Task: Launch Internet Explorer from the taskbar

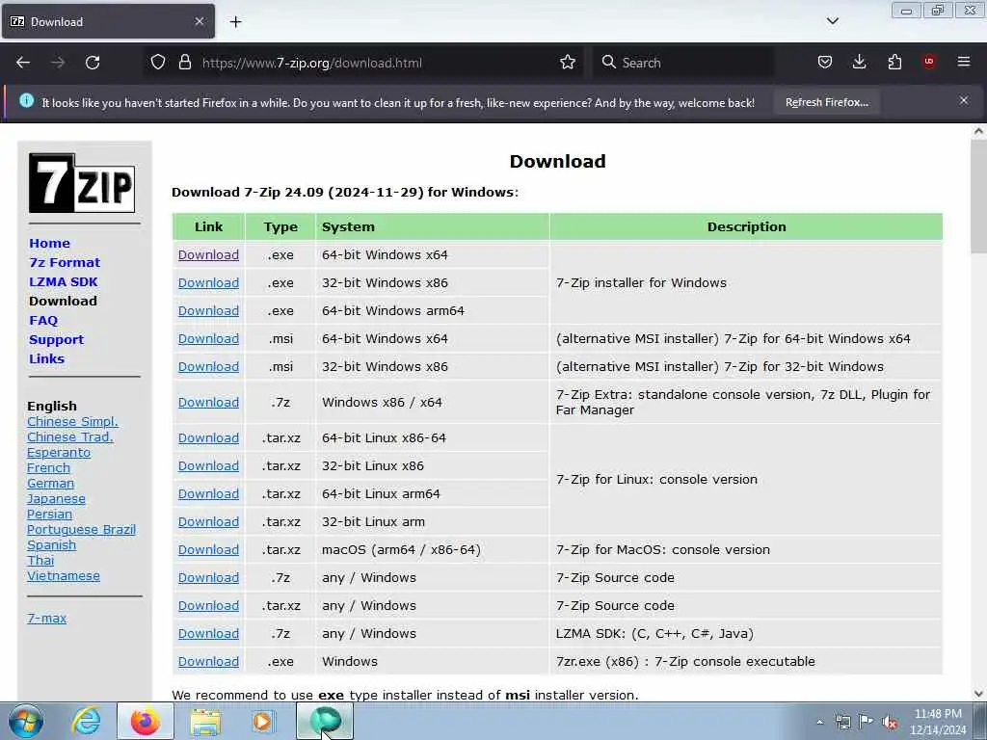Action: [x=86, y=721]
